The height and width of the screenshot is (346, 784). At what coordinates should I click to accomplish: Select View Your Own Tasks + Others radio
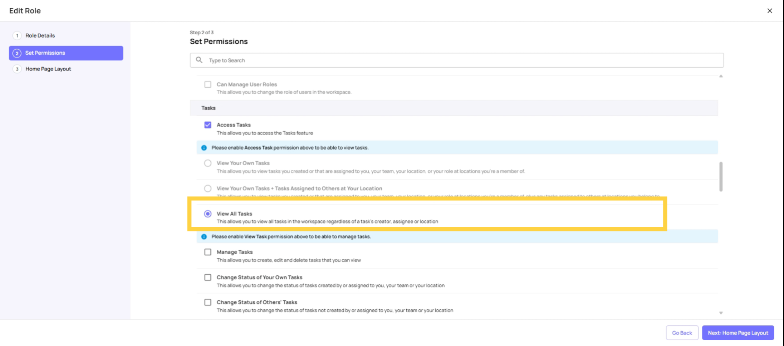pyautogui.click(x=208, y=189)
